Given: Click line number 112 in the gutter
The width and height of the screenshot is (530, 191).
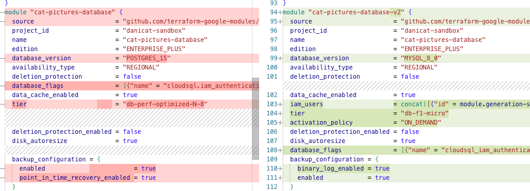Looking at the screenshot, I should coord(272,186).
